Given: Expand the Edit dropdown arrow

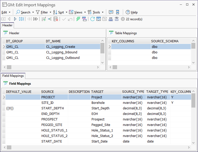Looking at the screenshot, I should (x=9, y=12).
